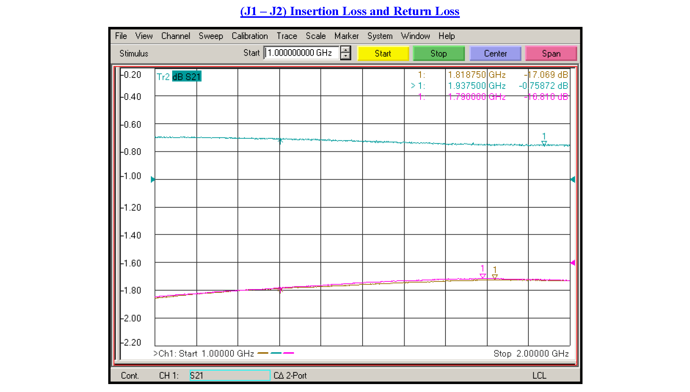Click the teal reference level arrow on left axis
The width and height of the screenshot is (690, 392).
tap(153, 179)
